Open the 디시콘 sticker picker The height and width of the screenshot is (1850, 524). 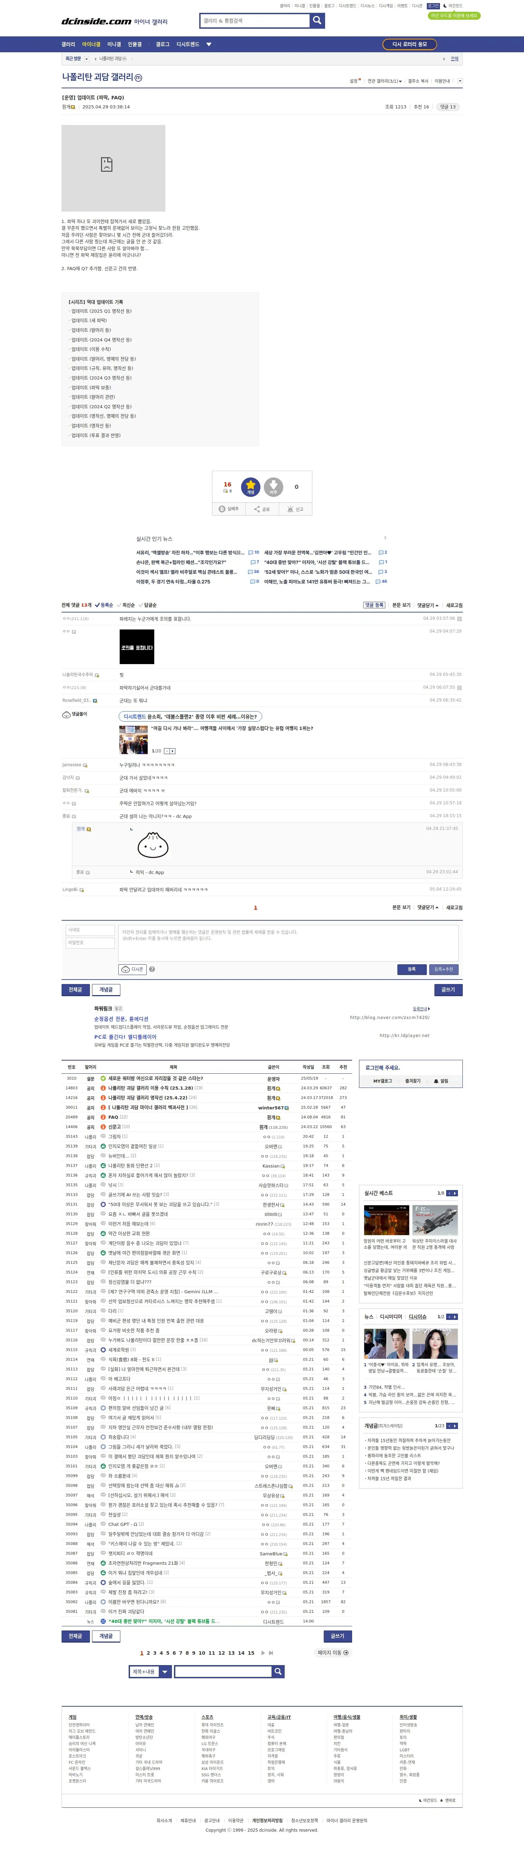pyautogui.click(x=132, y=969)
